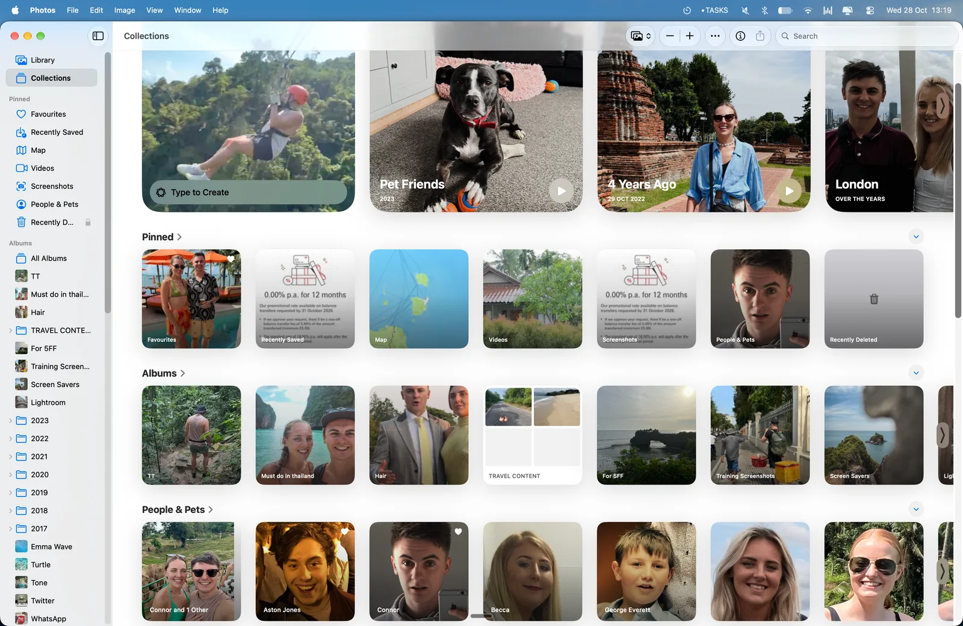Image resolution: width=963 pixels, height=626 pixels.
Task: Open the view mode popup selector
Action: (641, 36)
